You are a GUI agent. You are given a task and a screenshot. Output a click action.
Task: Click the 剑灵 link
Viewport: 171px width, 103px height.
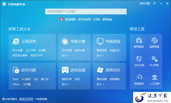pos(77,79)
